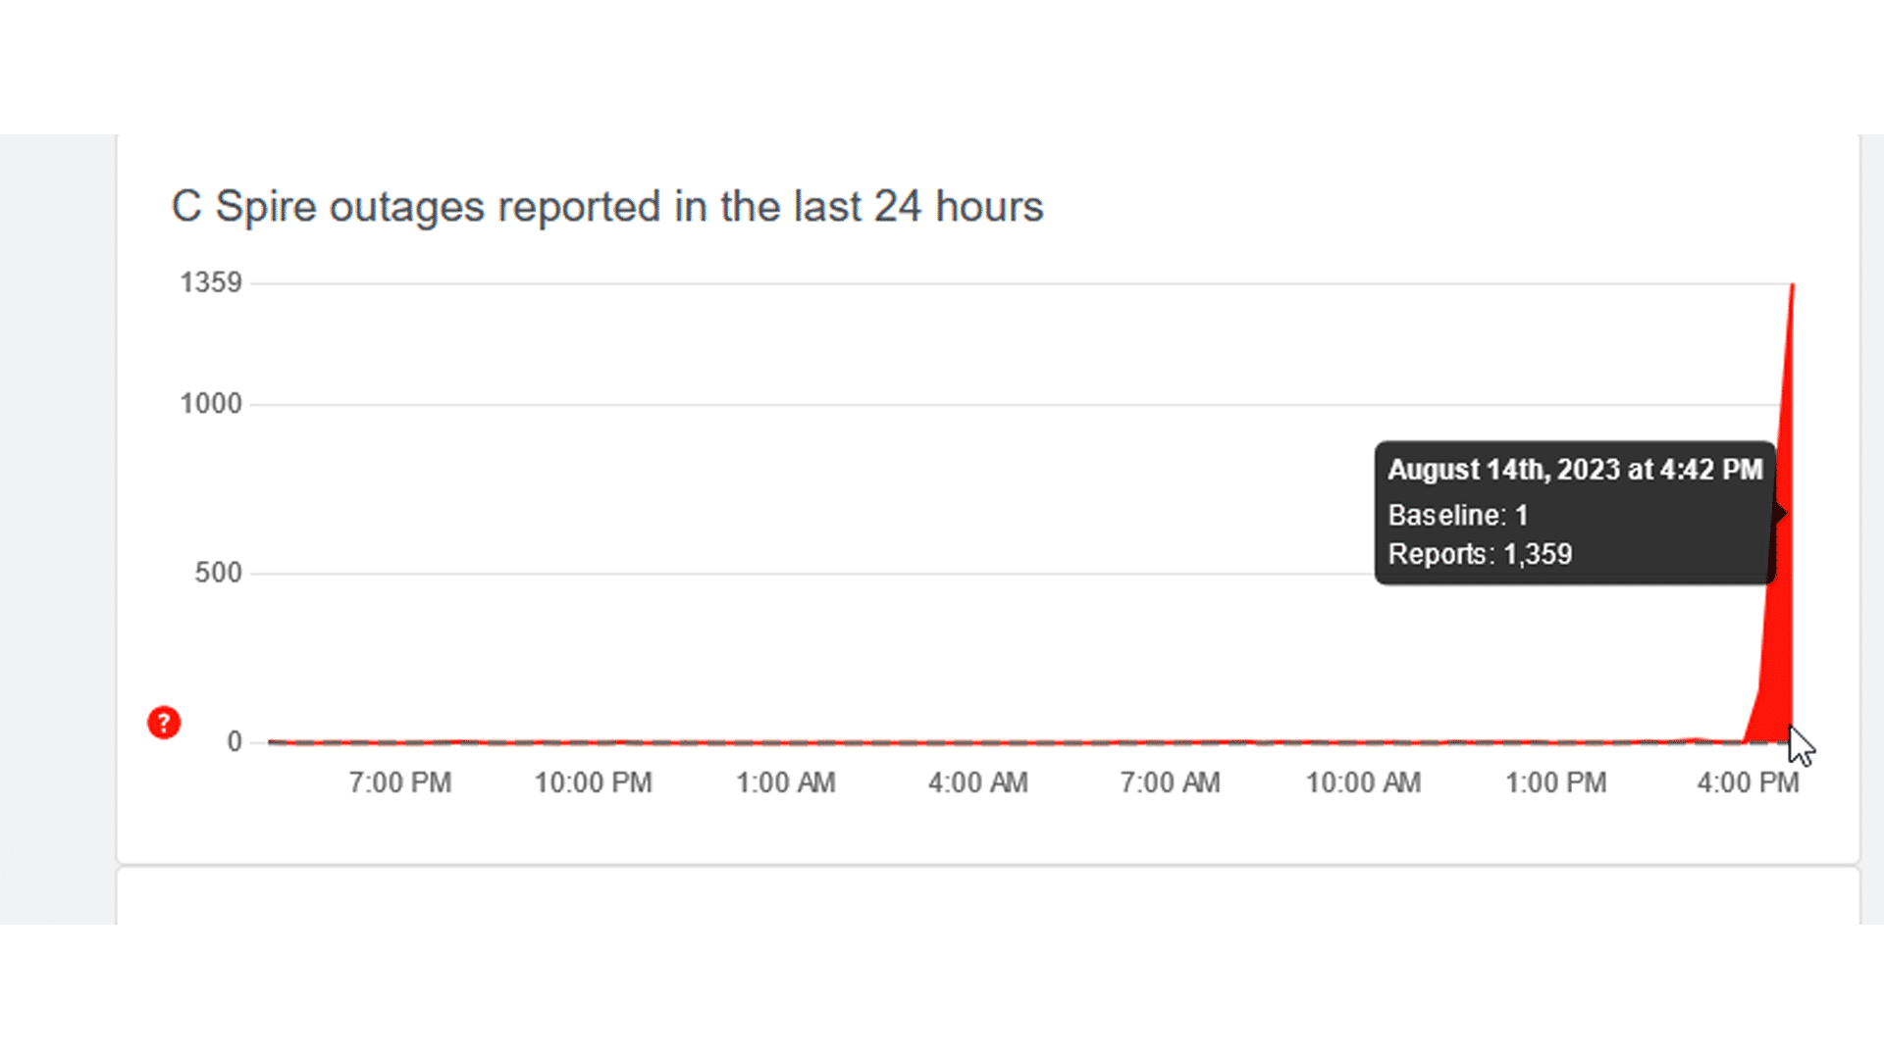
Task: Click the 1:00 AM time axis label
Action: (785, 782)
